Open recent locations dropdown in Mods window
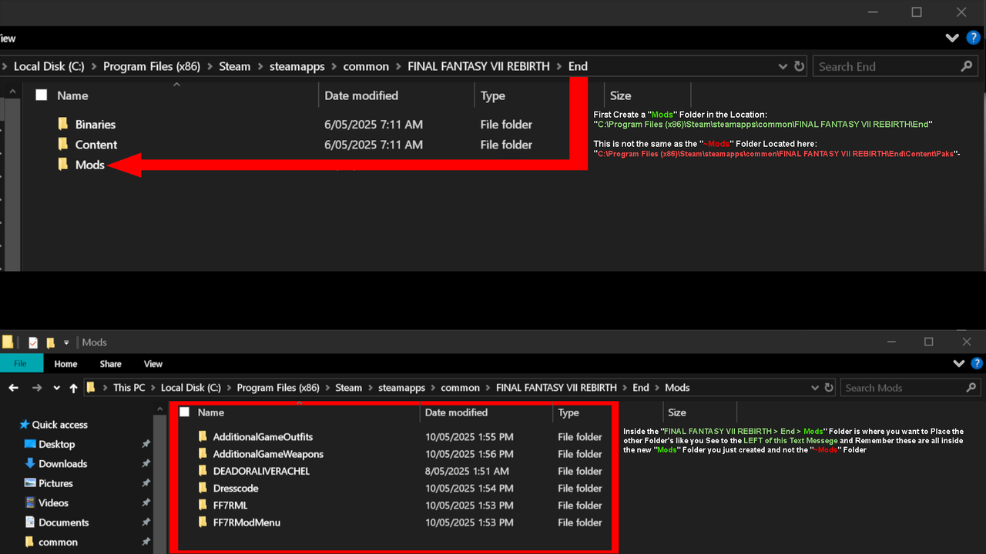The height and width of the screenshot is (554, 986). [x=56, y=388]
